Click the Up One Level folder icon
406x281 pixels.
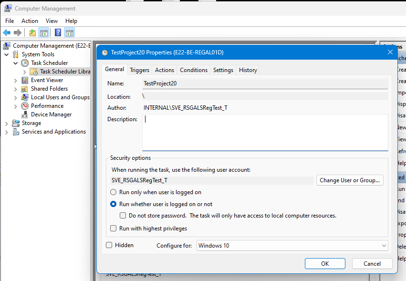click(32, 33)
